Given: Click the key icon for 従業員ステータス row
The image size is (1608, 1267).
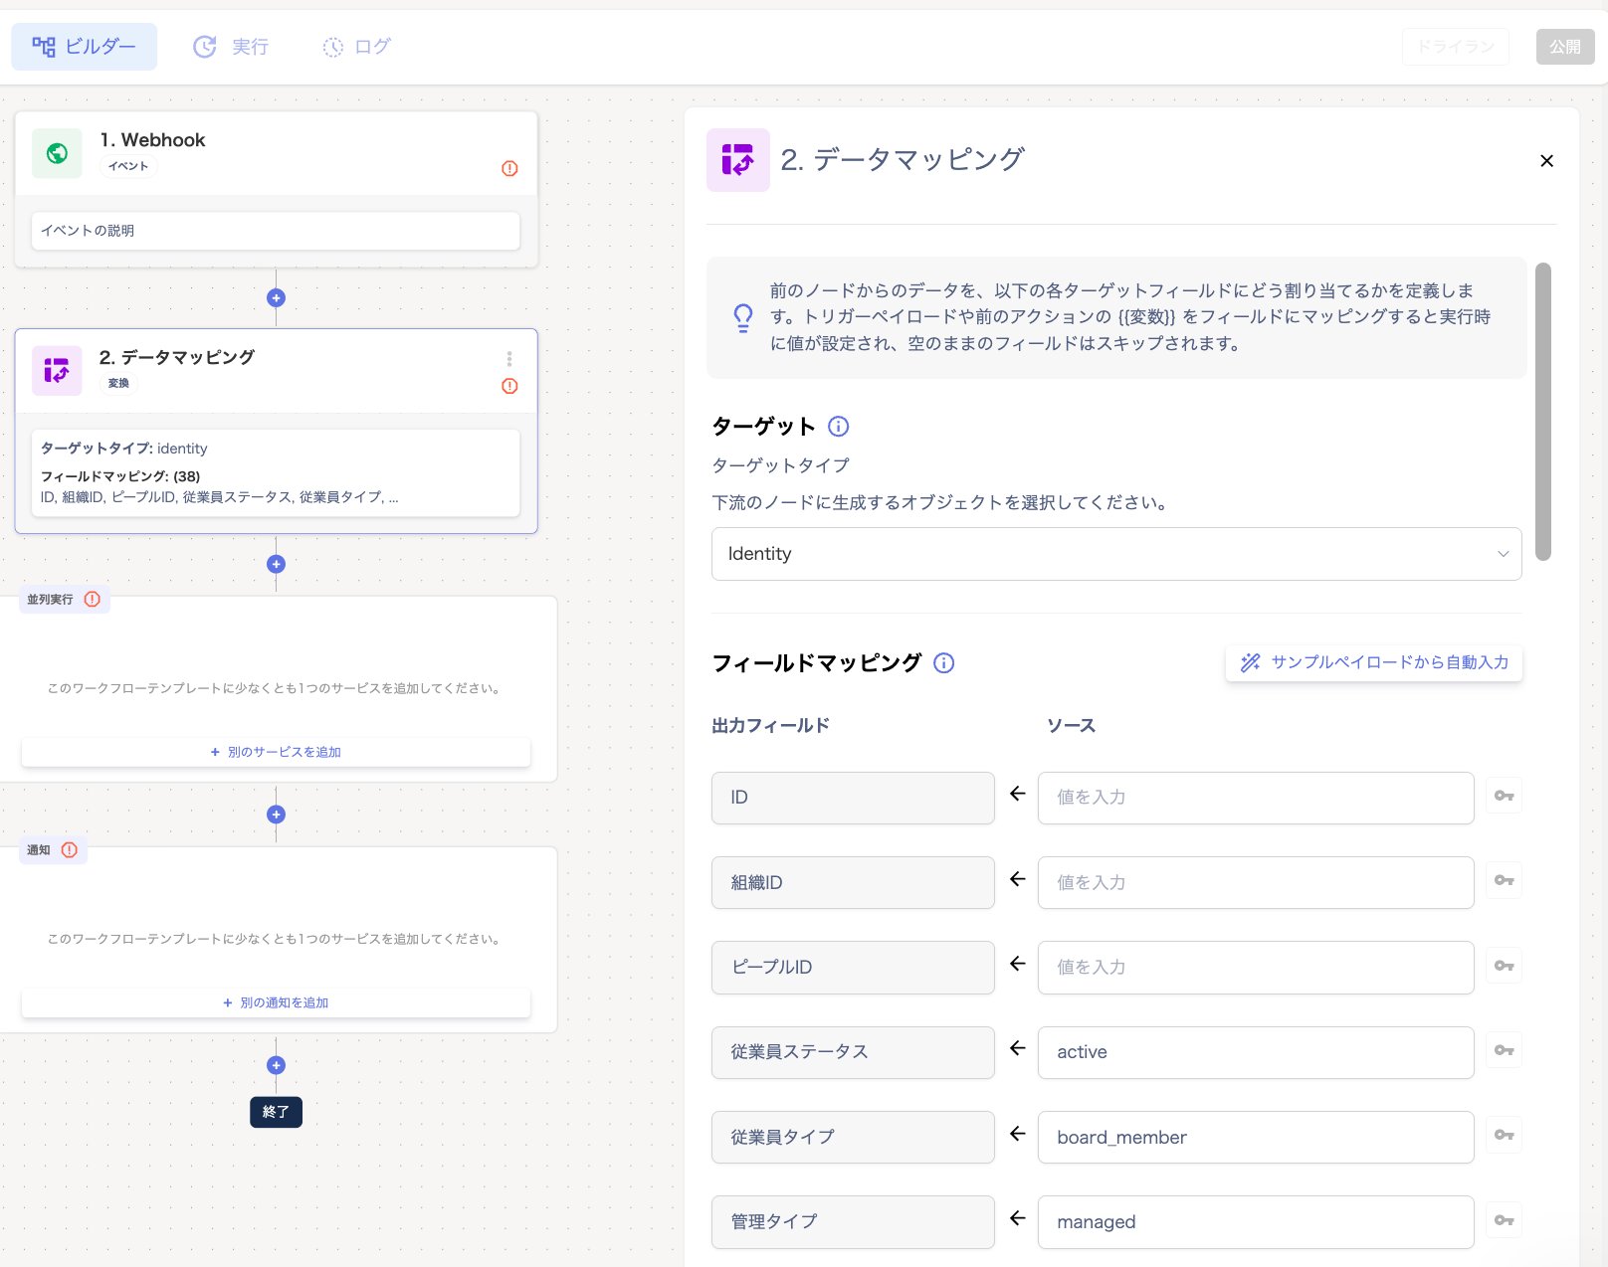Looking at the screenshot, I should click(x=1505, y=1050).
